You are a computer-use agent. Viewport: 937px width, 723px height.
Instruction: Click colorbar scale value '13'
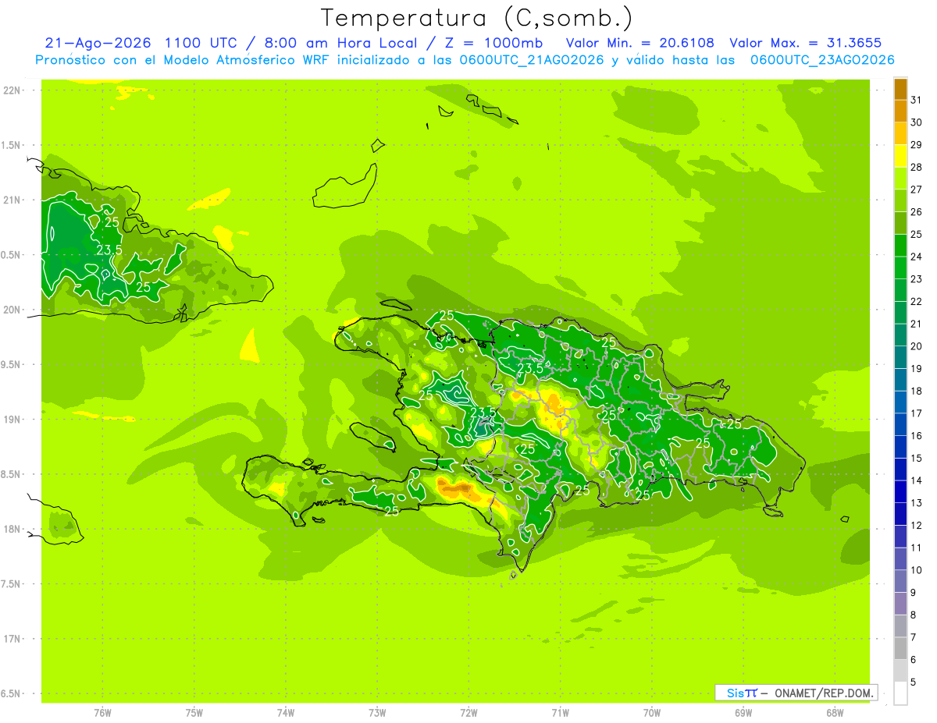[x=916, y=503]
